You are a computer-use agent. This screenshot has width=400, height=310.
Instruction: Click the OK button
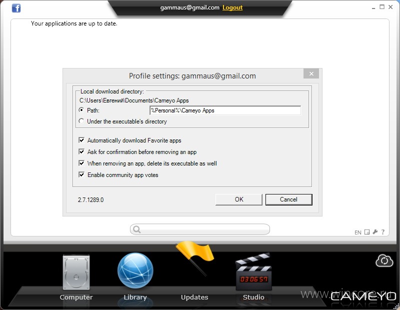coord(239,199)
